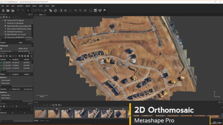The image size is (223, 125).
Task: Open the Ortho menu
Action: tap(41, 6)
